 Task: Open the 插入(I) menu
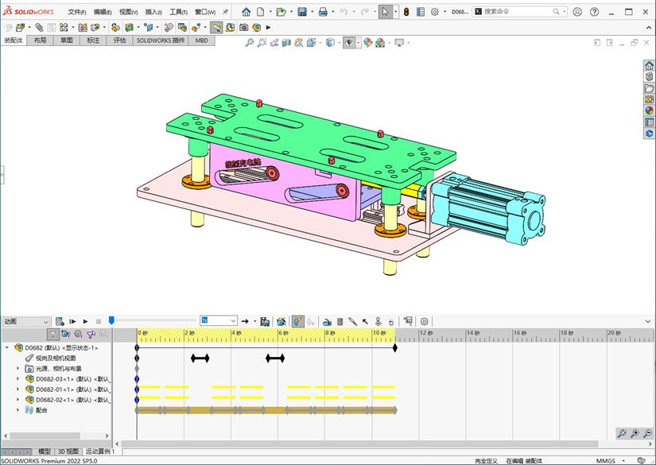coord(153,12)
